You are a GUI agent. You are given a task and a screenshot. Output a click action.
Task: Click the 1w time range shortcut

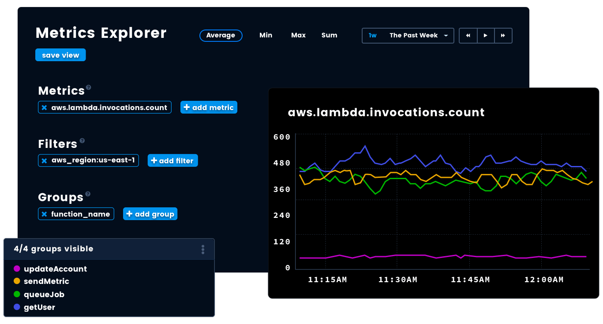click(x=372, y=35)
